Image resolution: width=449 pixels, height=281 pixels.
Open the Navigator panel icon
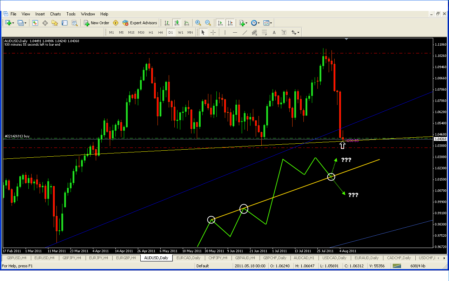[55, 23]
